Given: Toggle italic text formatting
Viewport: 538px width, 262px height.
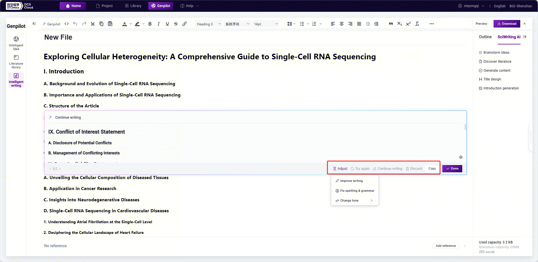Looking at the screenshot, I should pyautogui.click(x=159, y=24).
